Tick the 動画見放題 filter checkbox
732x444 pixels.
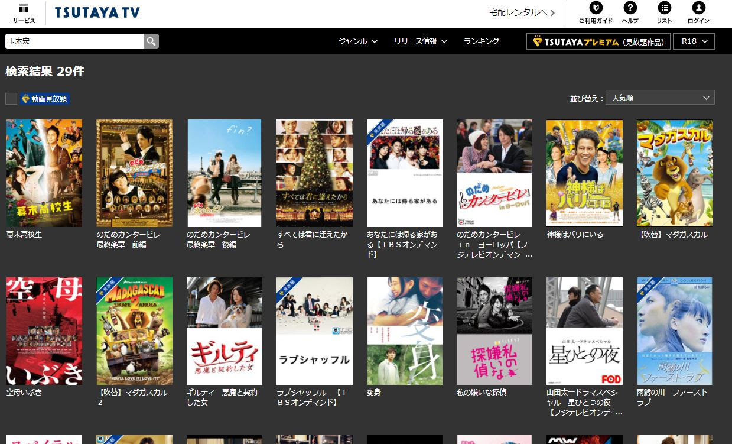coord(11,99)
